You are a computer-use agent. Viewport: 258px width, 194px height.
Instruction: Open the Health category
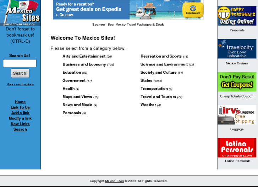(x=68, y=89)
